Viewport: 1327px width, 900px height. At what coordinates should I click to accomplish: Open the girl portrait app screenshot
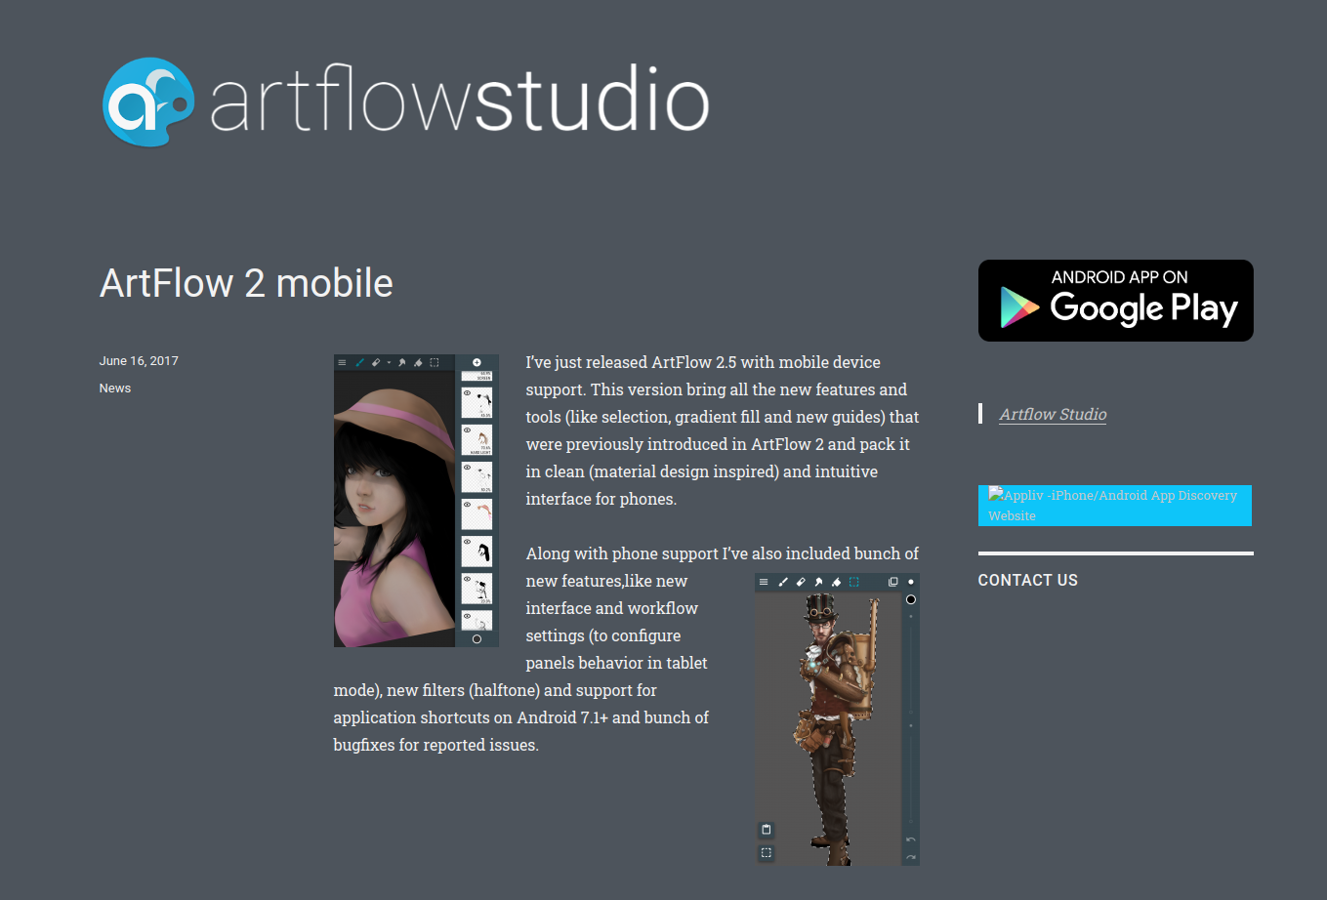coord(416,501)
